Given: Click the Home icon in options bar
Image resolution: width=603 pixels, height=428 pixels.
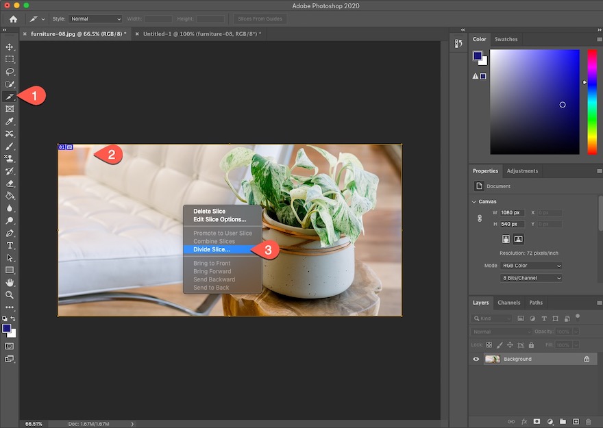Looking at the screenshot, I should coord(12,18).
